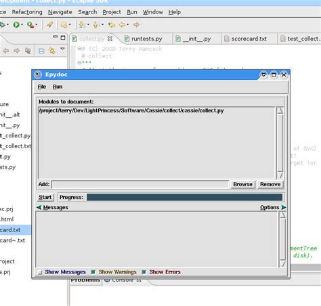Click the Browse button in Epydoc
The height and width of the screenshot is (306, 321).
[x=242, y=184]
